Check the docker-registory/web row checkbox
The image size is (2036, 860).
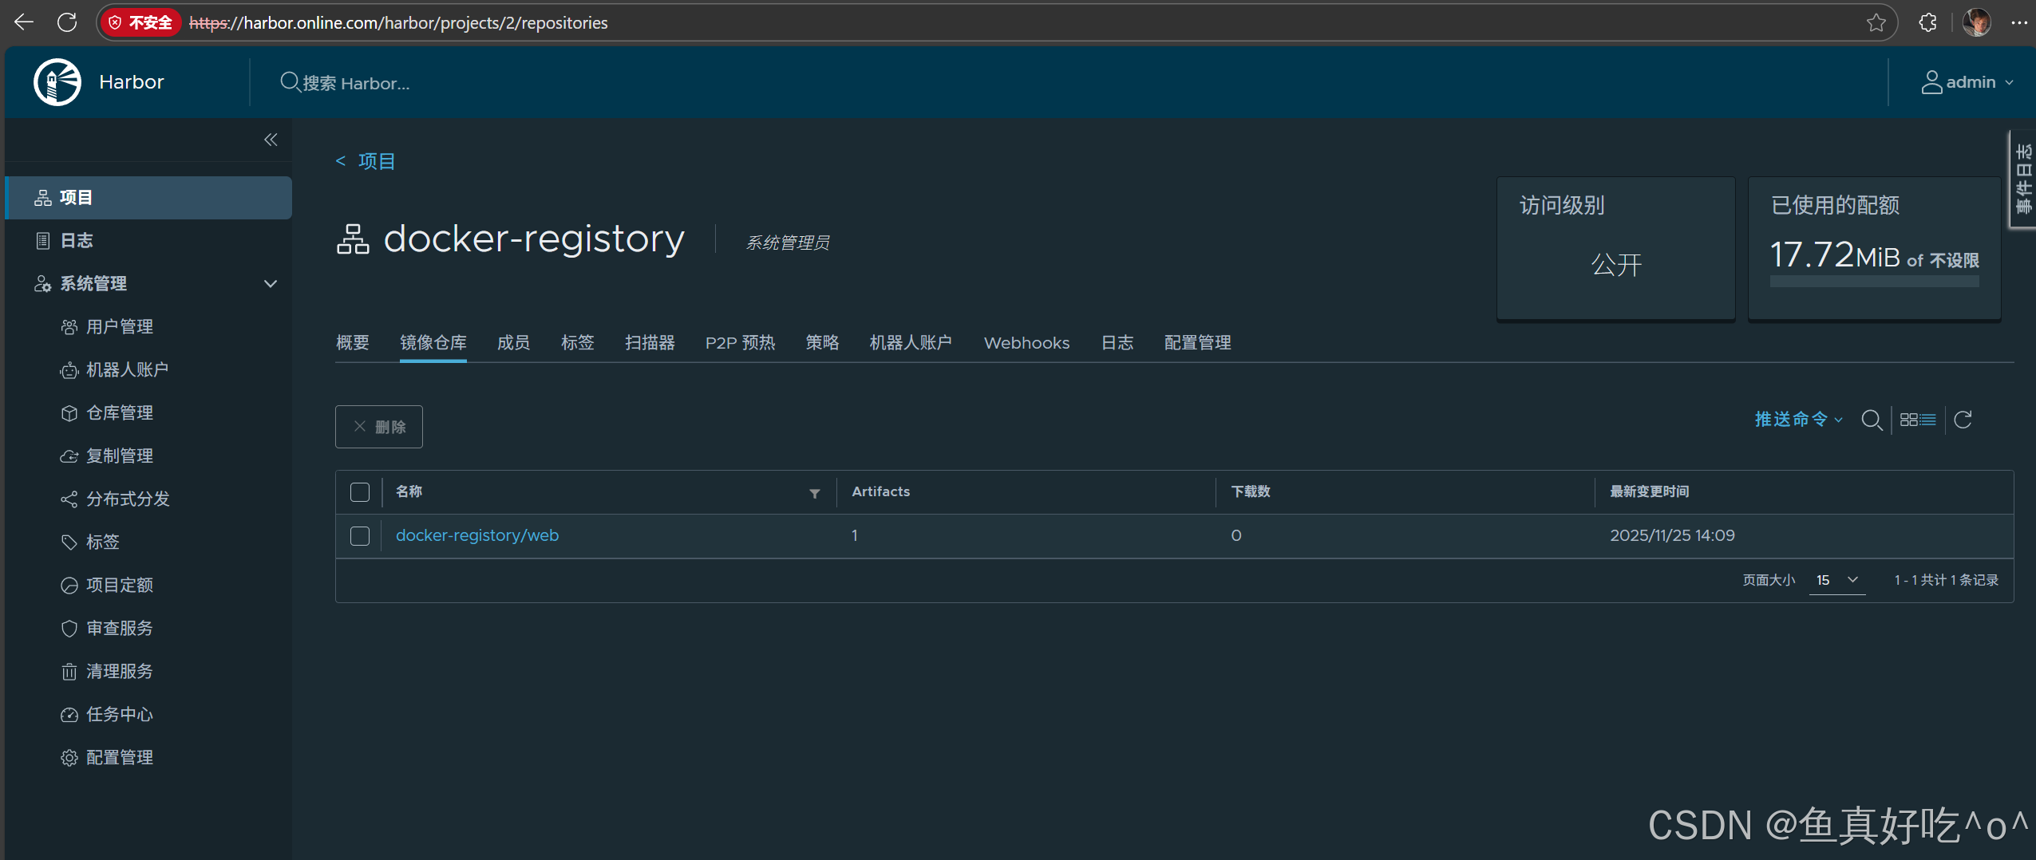[360, 536]
